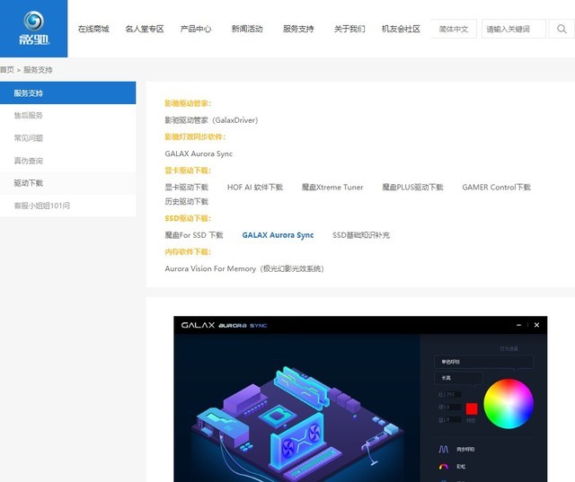Select 客服小姐姐101问 in the sidebar
This screenshot has width=575, height=482.
pos(68,206)
